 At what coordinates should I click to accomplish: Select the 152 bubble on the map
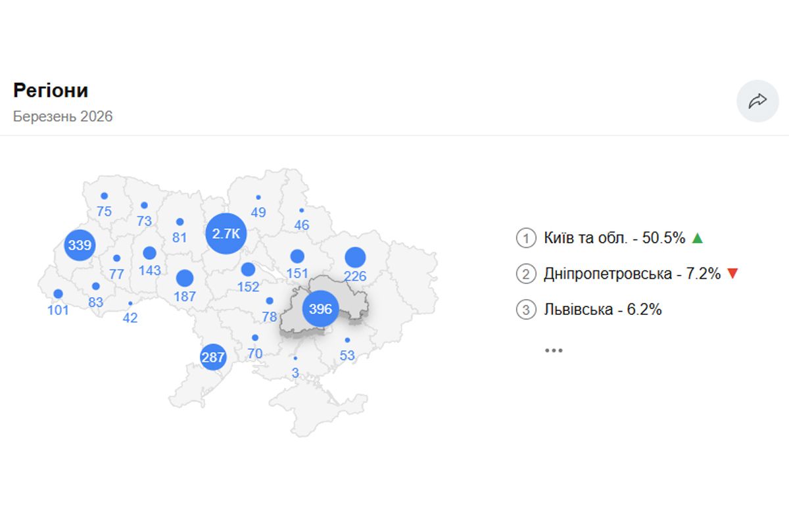tap(248, 270)
